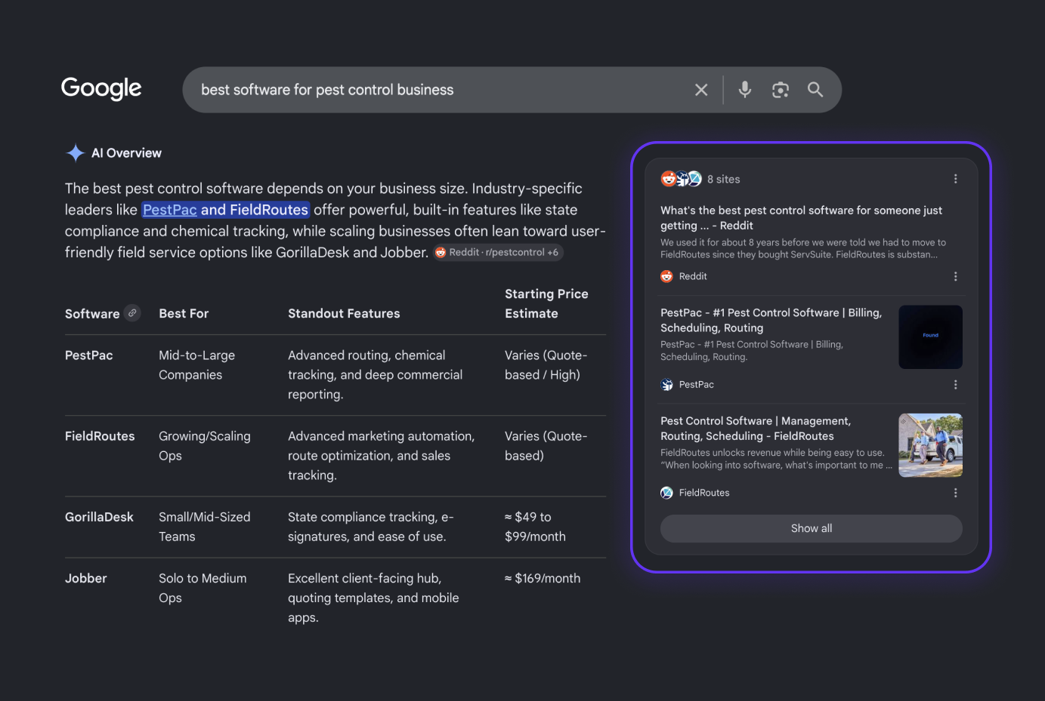
Task: Open PestPac #1 Pest Control Software result
Action: pyautogui.click(x=771, y=320)
